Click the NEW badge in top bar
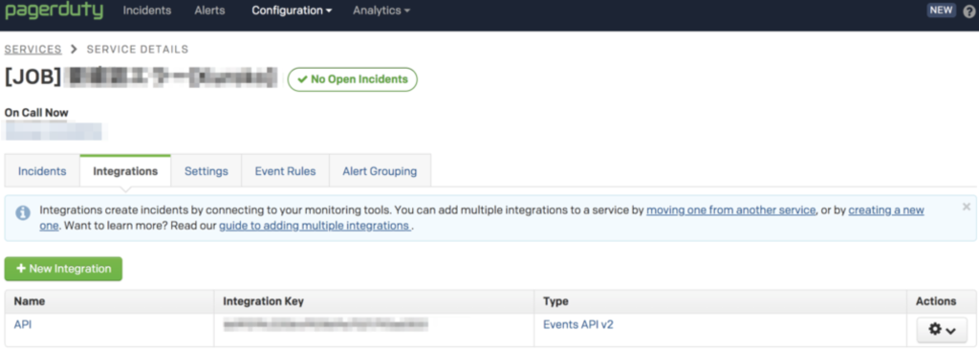Screen dimensions: 979x352 941,10
